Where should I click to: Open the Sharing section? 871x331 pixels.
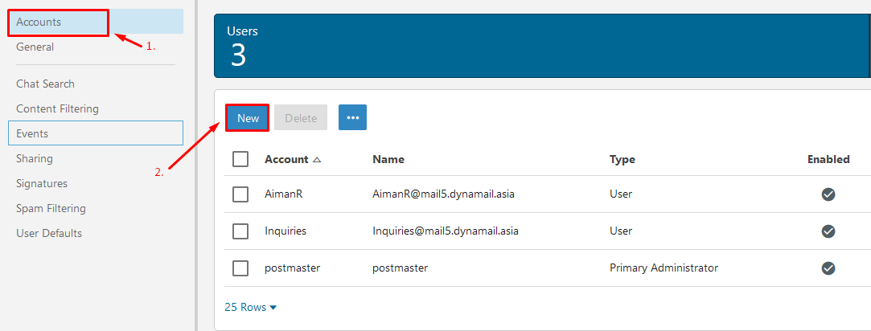point(35,158)
